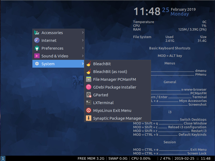Click the 'February 2019' date text
The height and width of the screenshot is (161, 215).
point(183,9)
